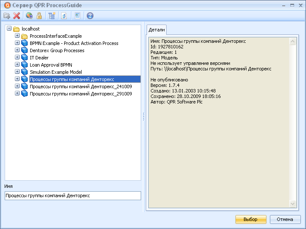Click the new tree structure icon
This screenshot has height=229, width=306.
coord(52,16)
